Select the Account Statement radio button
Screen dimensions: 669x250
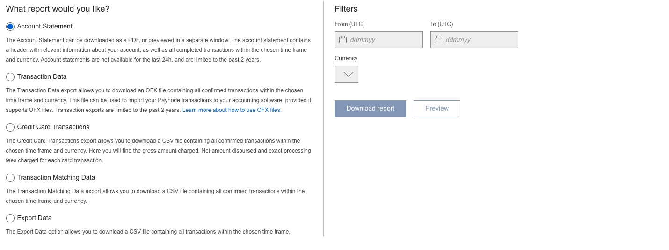(10, 27)
